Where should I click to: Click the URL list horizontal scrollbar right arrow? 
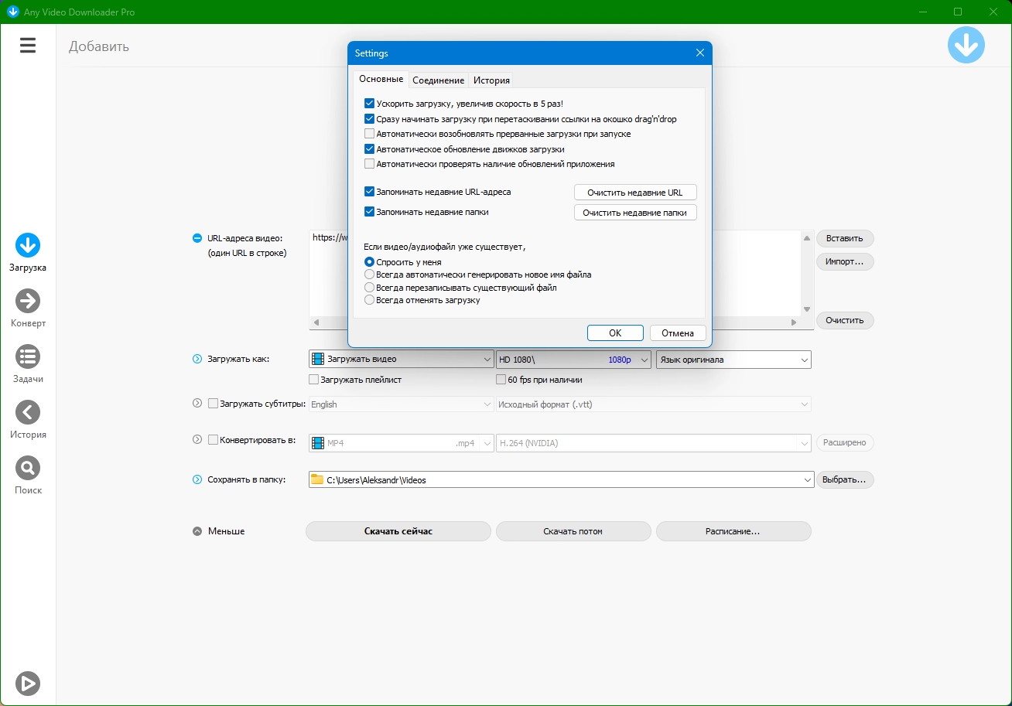[794, 322]
